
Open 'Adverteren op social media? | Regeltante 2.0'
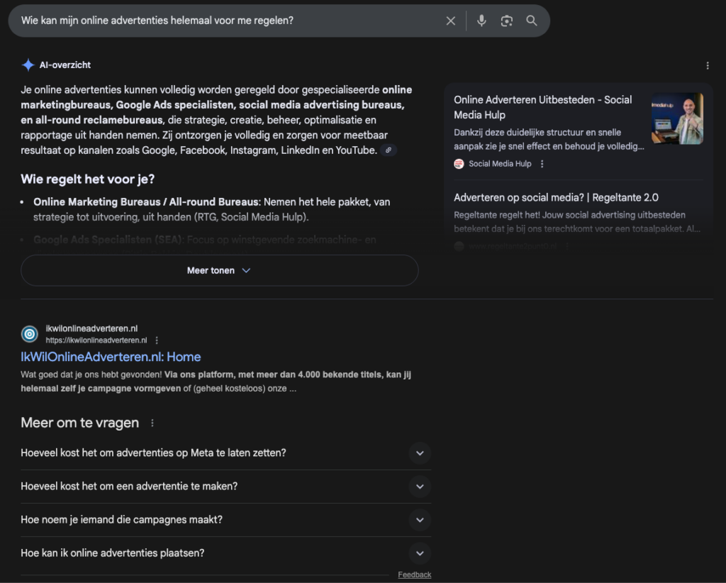556,197
